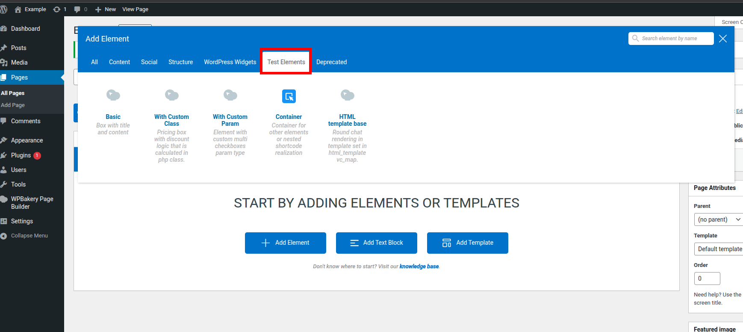Screen dimensions: 743x332
Task: Click the HTML template base title
Action: (x=347, y=120)
